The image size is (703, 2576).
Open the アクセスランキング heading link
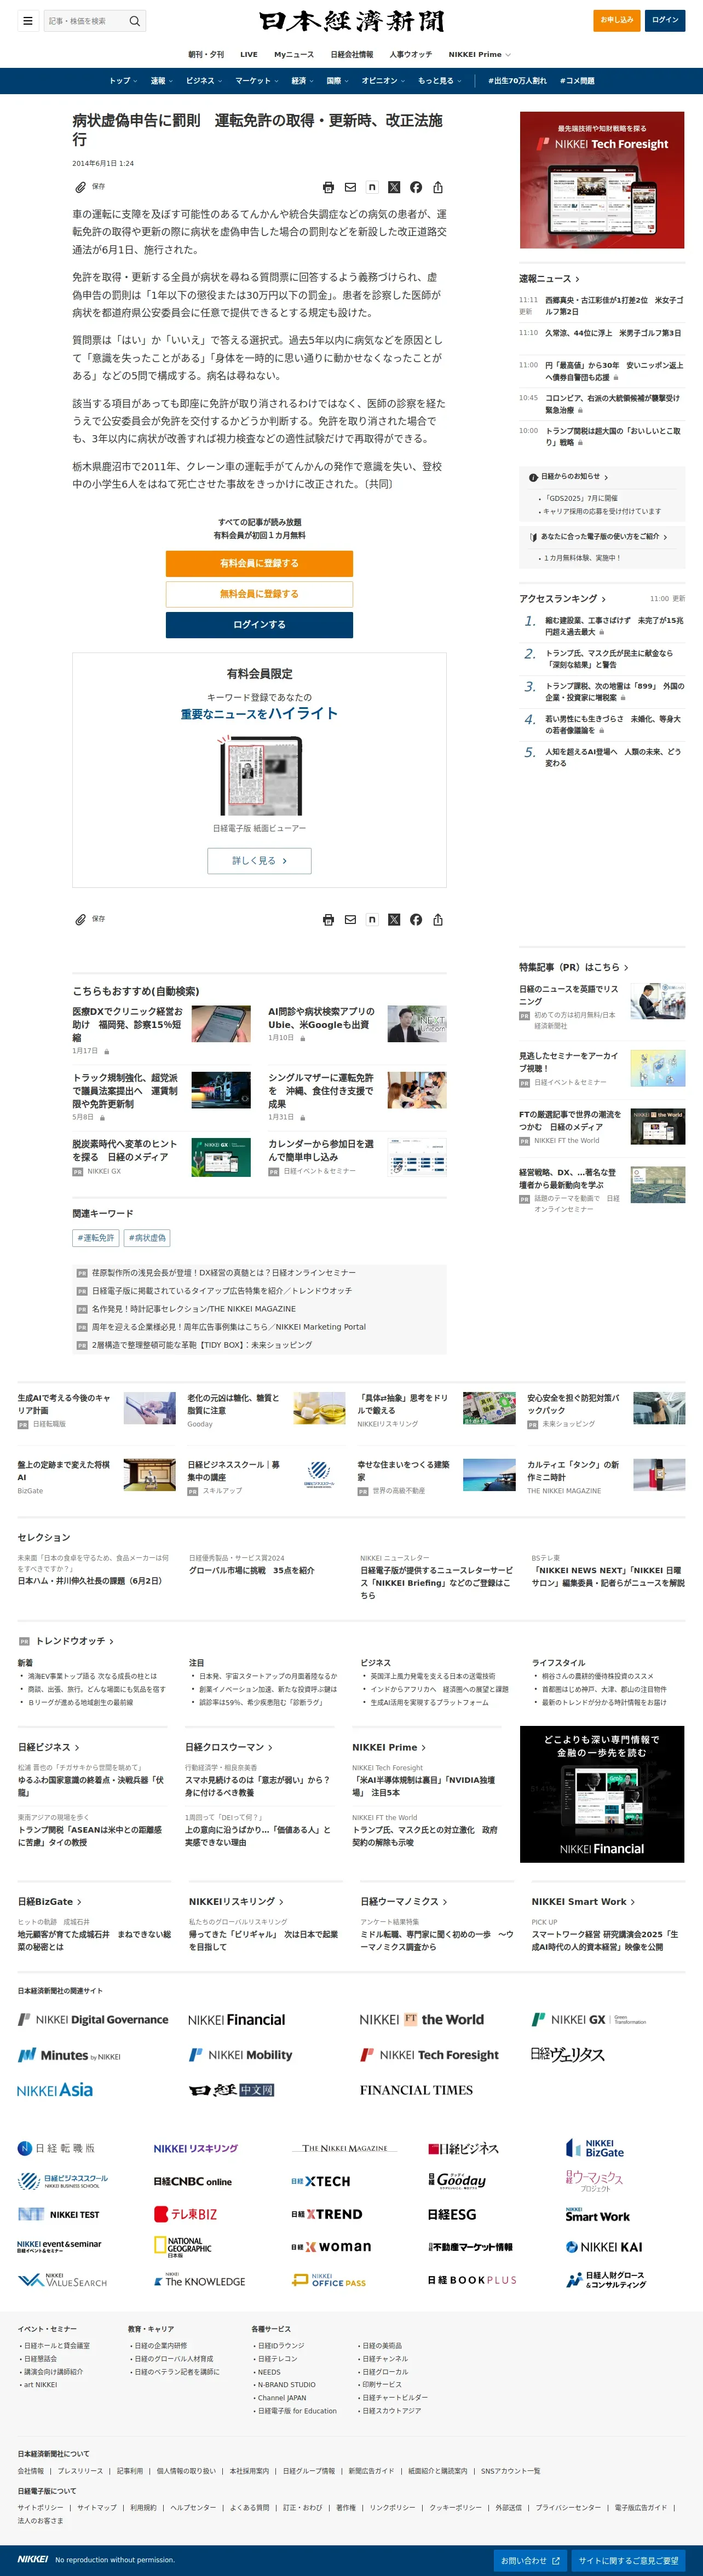point(563,599)
